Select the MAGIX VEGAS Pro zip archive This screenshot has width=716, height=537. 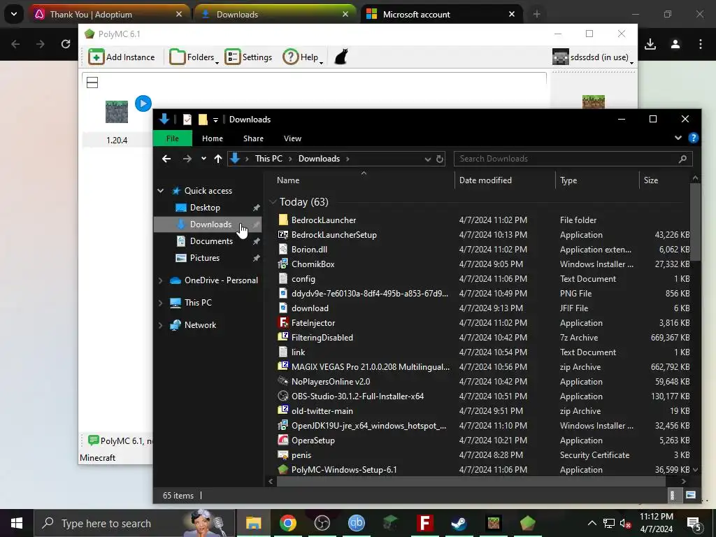point(370,366)
